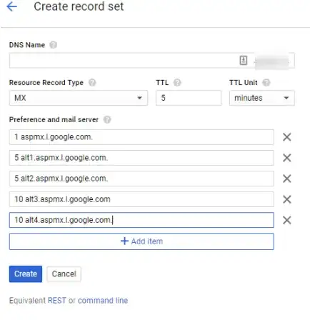Open help icon next to DNS Name
The height and width of the screenshot is (320, 310).
pos(53,45)
